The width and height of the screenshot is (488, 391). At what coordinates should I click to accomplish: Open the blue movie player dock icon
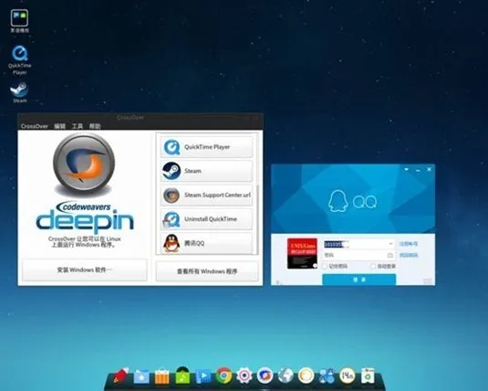pos(203,376)
